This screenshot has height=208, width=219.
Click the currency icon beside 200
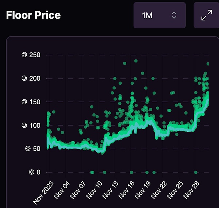24,78
